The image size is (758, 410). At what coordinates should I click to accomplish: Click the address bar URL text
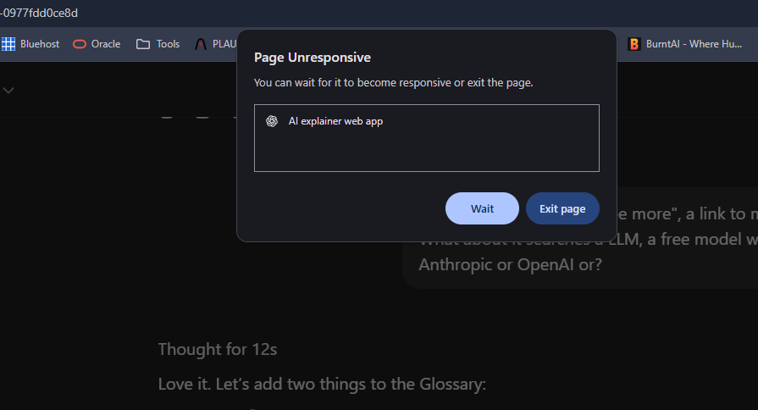click(39, 13)
